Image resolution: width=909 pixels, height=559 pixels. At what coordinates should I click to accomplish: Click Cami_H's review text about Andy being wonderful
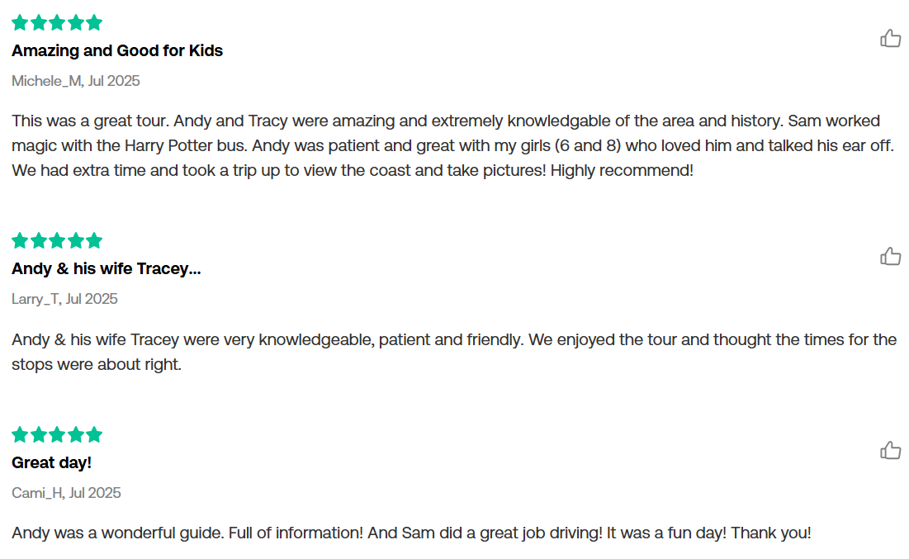click(x=411, y=533)
